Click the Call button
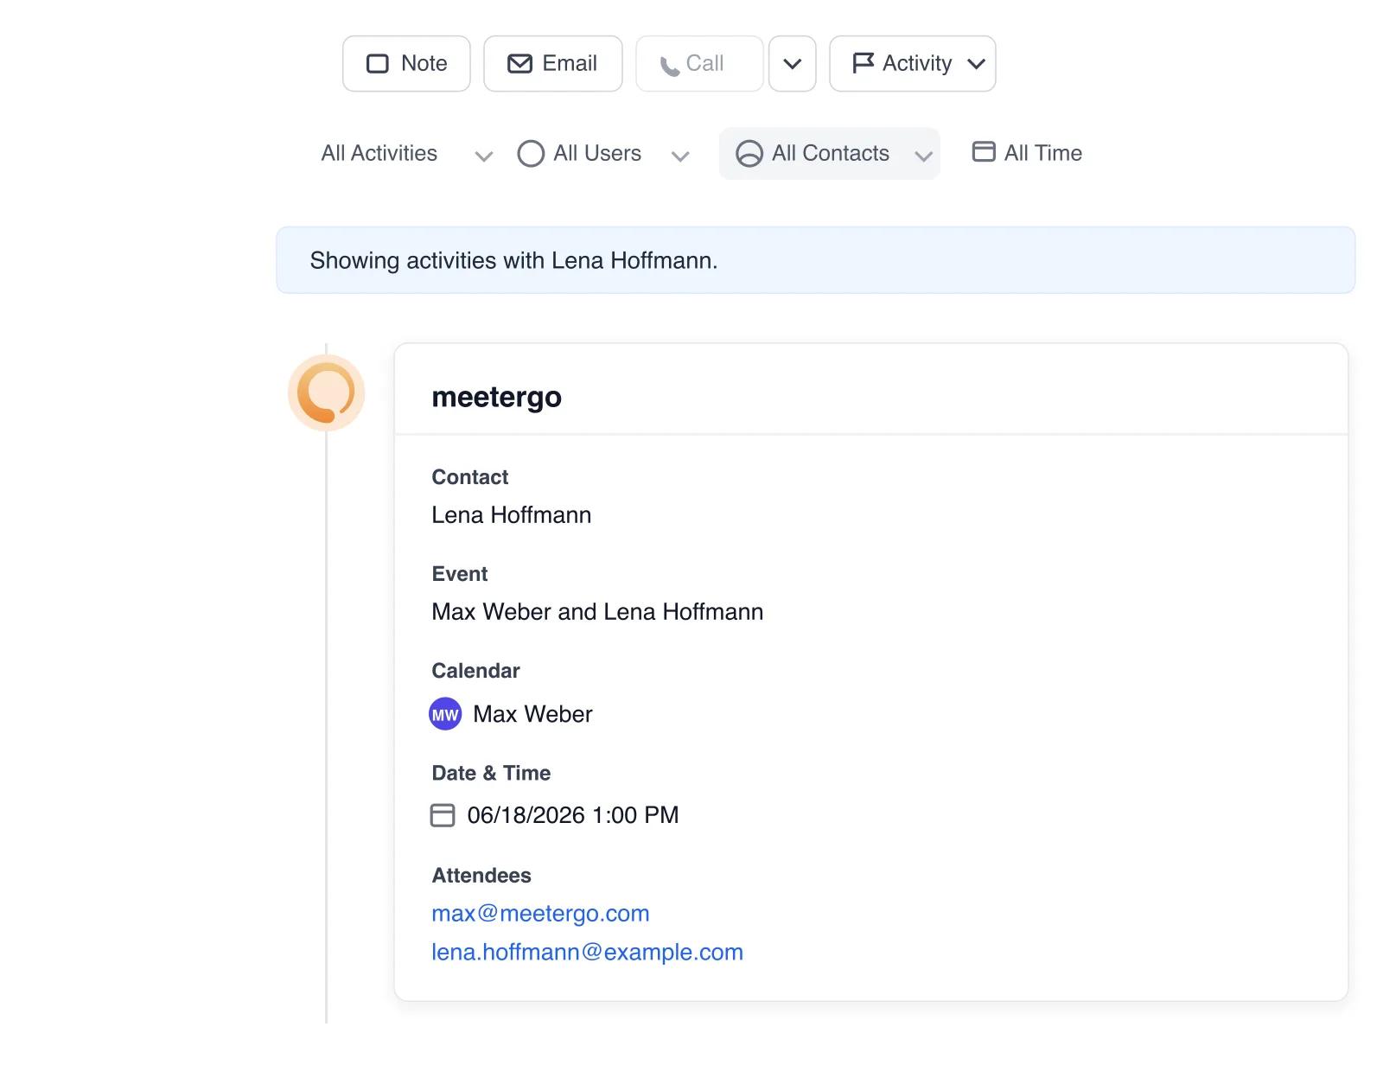 point(699,63)
